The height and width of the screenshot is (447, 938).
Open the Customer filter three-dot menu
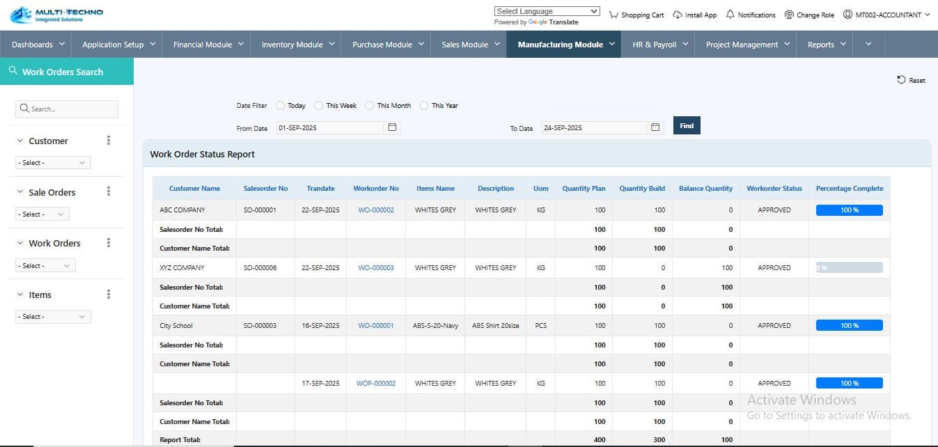109,141
